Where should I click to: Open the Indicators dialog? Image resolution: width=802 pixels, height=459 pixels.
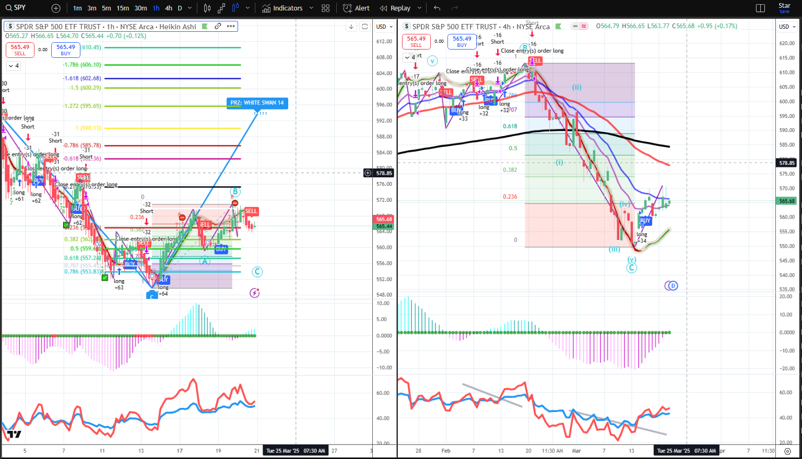coord(282,8)
